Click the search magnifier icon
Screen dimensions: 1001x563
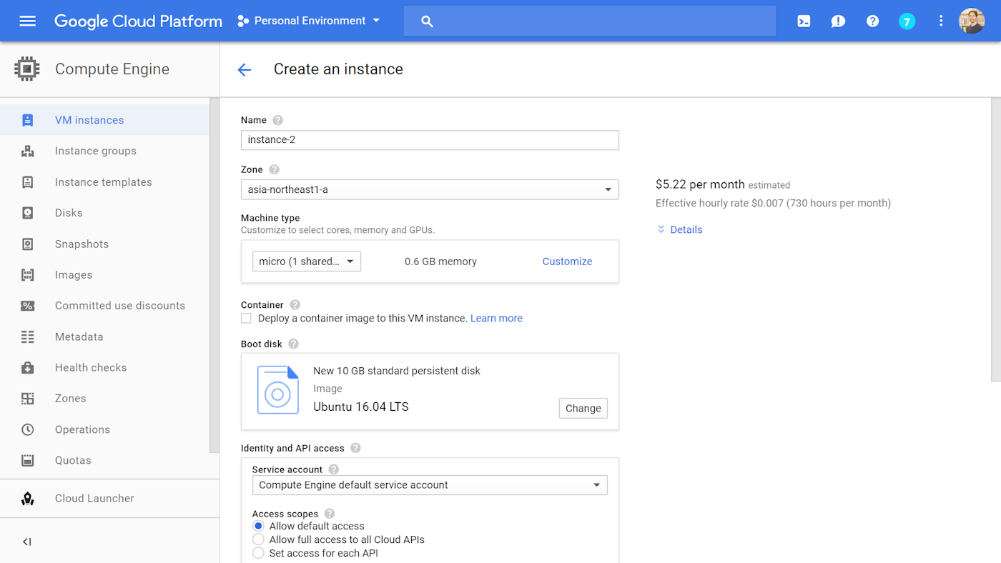[x=428, y=21]
